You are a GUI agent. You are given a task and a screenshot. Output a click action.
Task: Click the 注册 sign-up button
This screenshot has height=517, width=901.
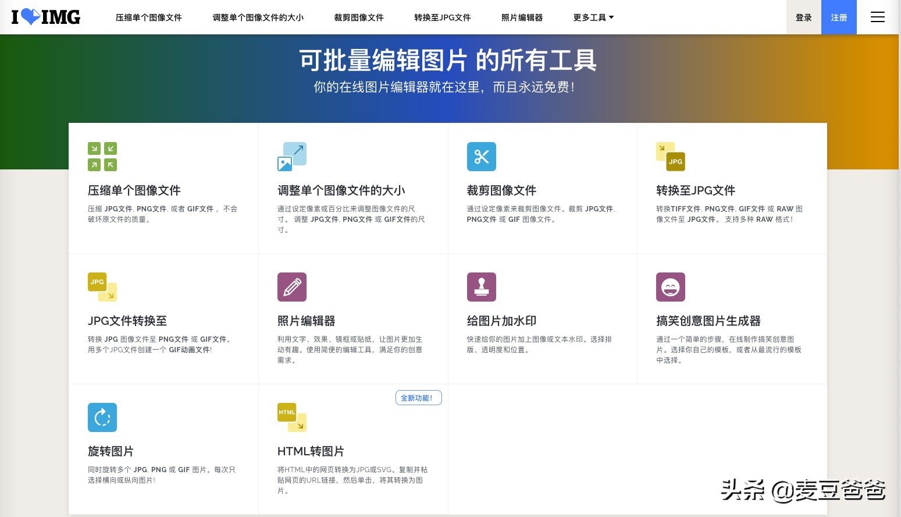pyautogui.click(x=839, y=17)
